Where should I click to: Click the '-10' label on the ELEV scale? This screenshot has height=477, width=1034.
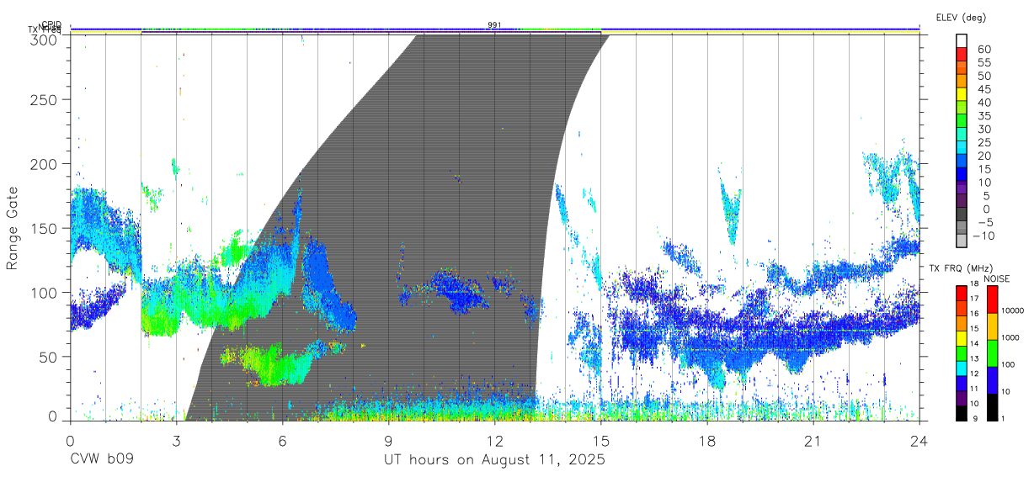point(983,236)
